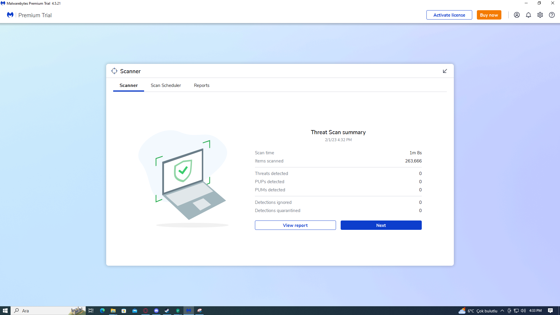Click the help question mark icon
This screenshot has width=560, height=315.
[552, 15]
